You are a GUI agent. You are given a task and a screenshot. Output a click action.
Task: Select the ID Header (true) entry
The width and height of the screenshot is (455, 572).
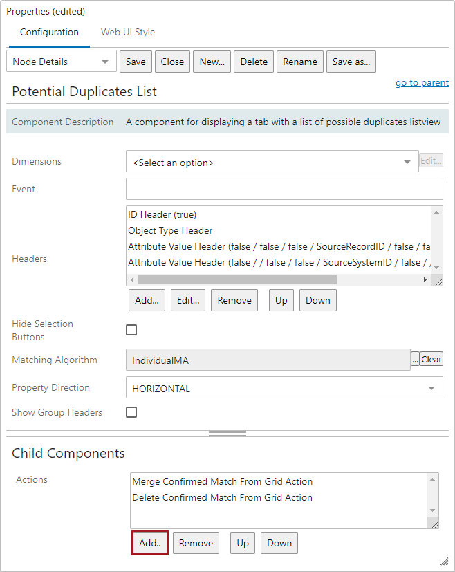pos(162,215)
